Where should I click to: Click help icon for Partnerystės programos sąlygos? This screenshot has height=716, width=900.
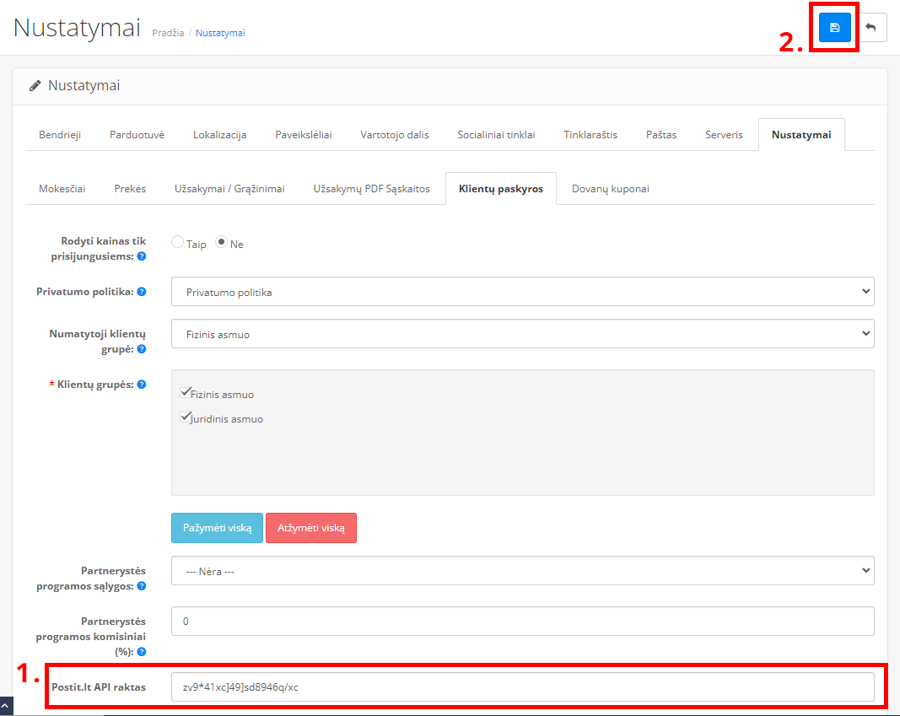pos(142,586)
